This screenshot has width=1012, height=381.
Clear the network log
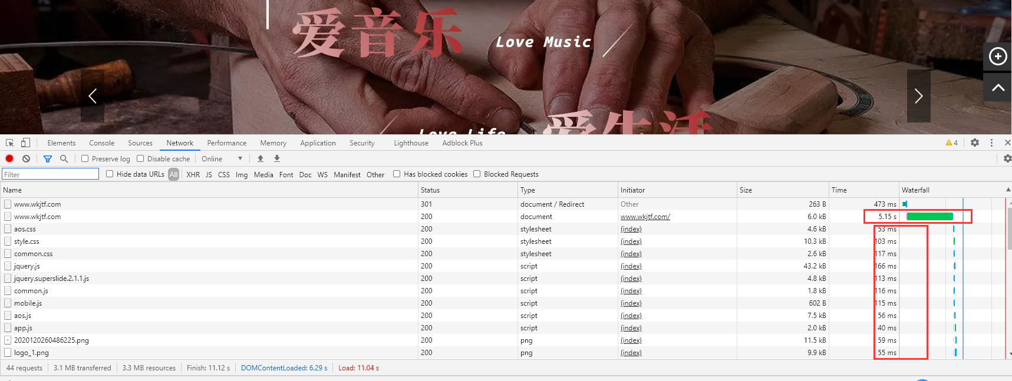pyautogui.click(x=26, y=158)
